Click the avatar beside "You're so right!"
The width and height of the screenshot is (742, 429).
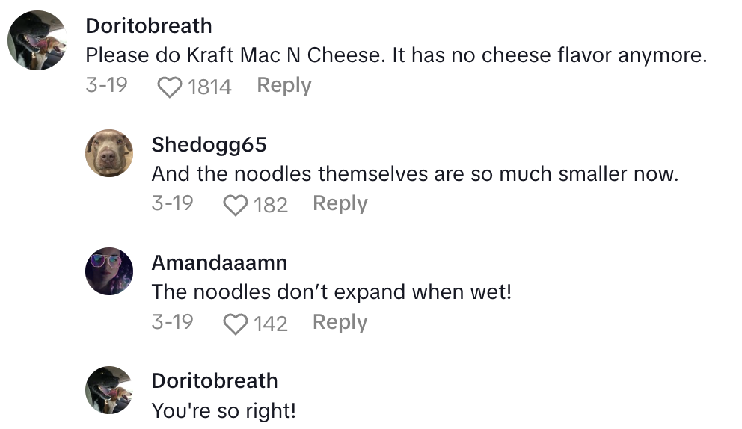(109, 389)
